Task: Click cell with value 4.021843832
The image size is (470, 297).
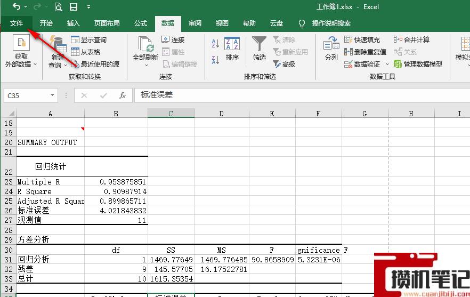Action: pos(116,211)
